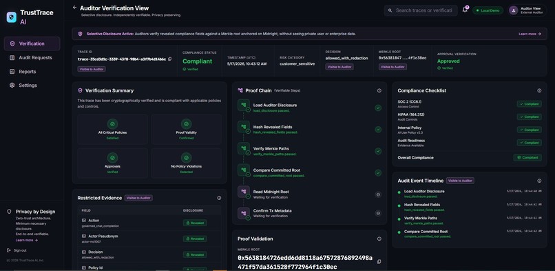Click the timeline dot for Compare Committed Root

(x=399, y=233)
